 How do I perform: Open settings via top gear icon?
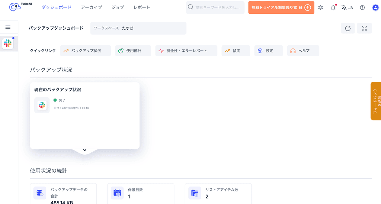[320, 7]
